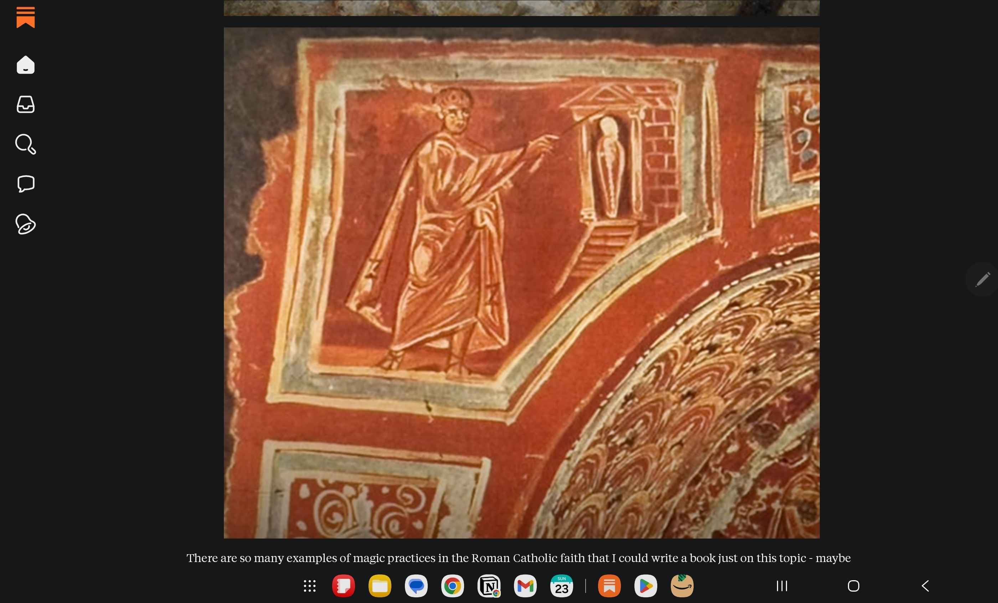This screenshot has width=998, height=603.
Task: View the fresco image of the robed figure
Action: click(522, 283)
